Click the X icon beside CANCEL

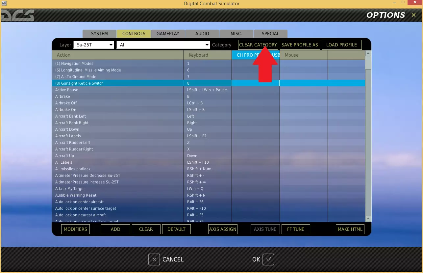[x=154, y=259]
